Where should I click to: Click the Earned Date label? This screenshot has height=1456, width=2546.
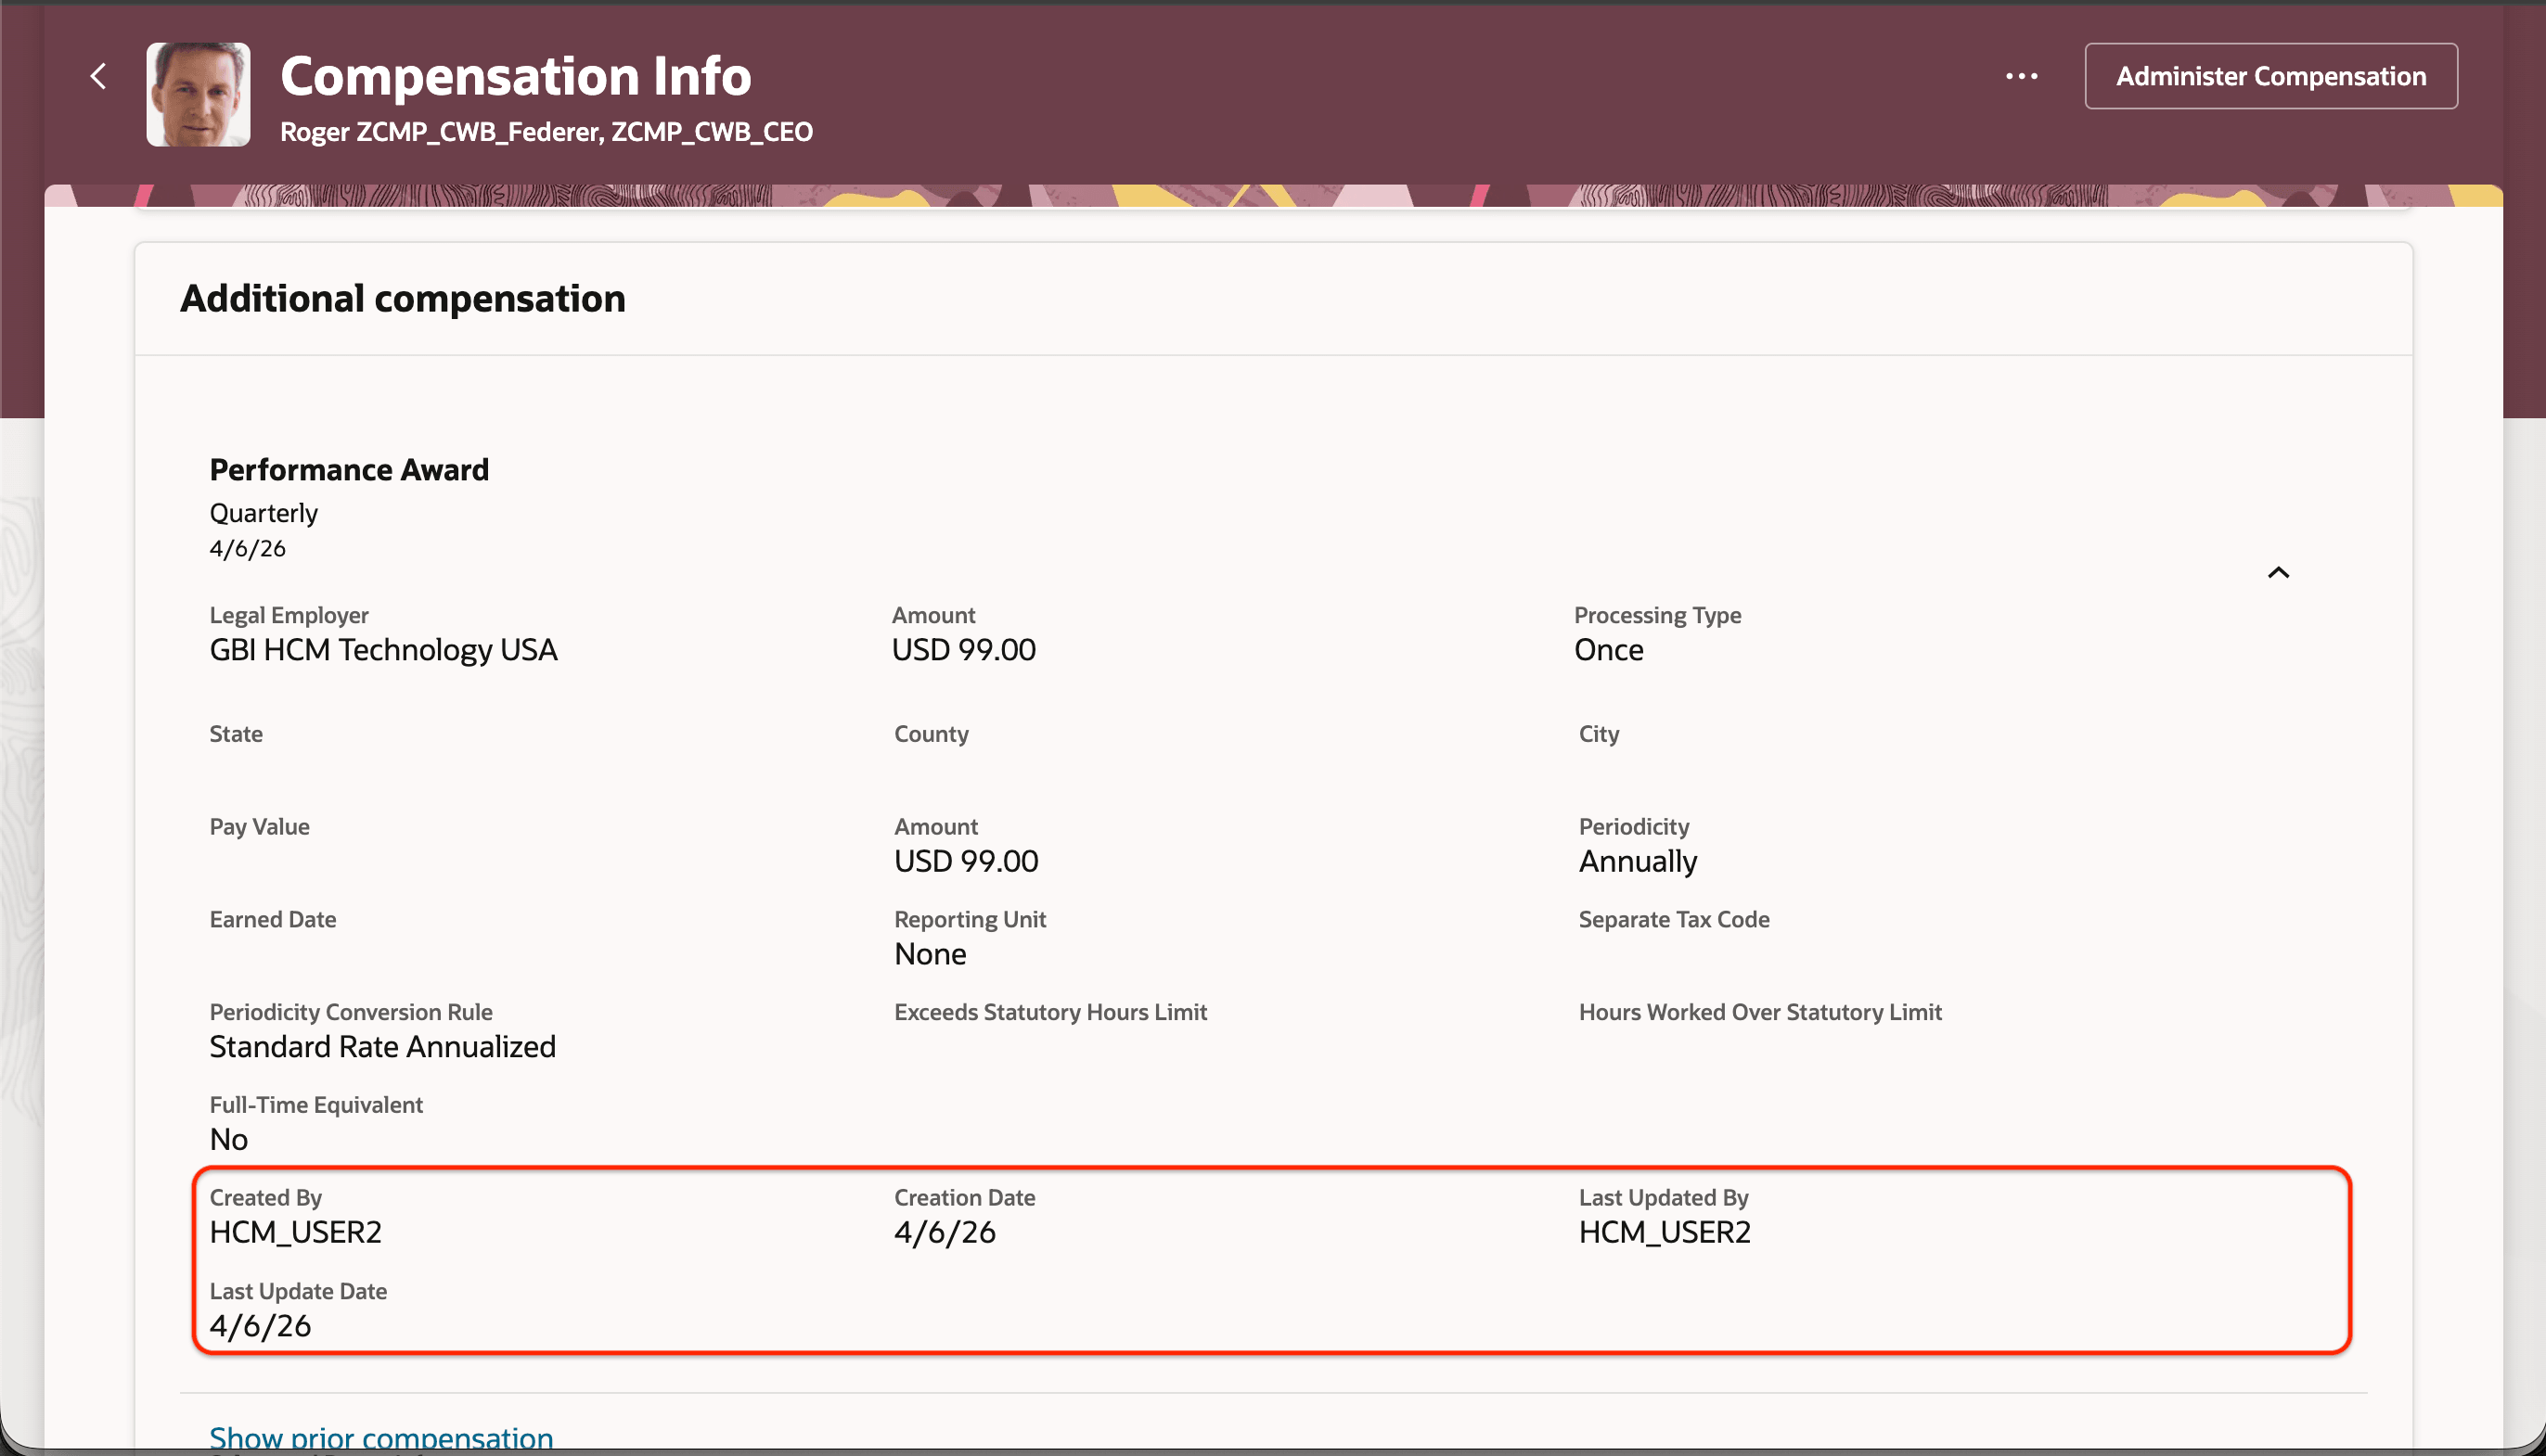272,919
